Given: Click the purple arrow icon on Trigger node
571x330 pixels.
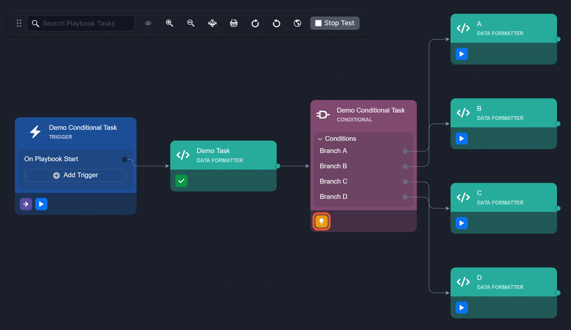Looking at the screenshot, I should pos(26,204).
